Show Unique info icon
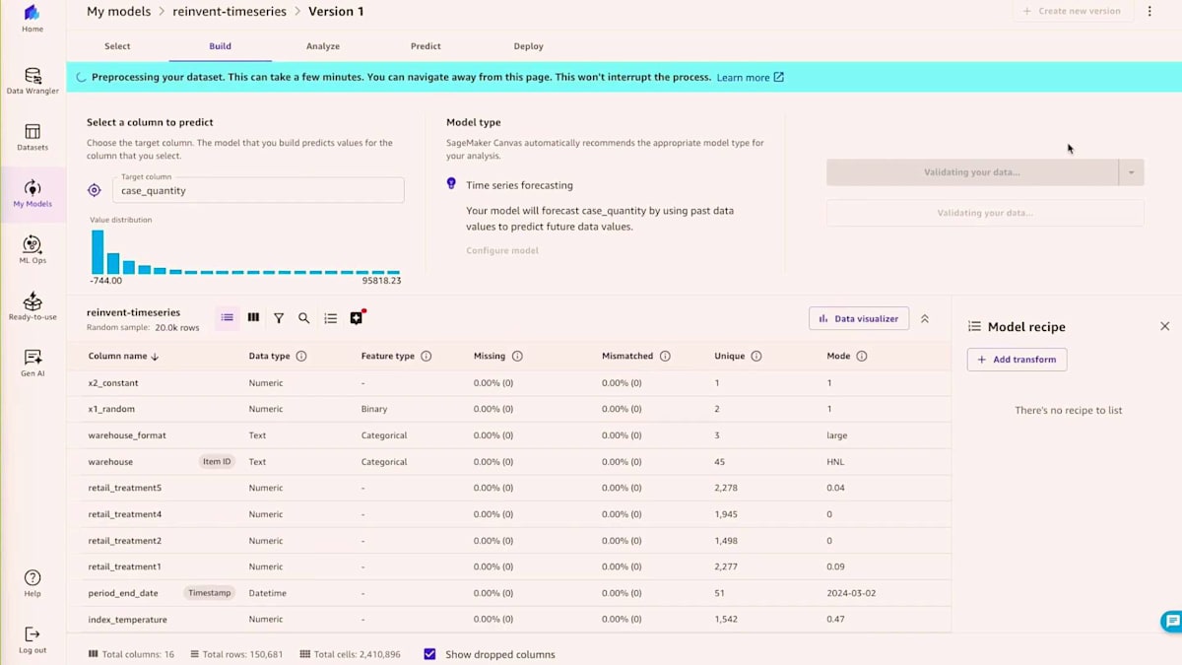This screenshot has width=1182, height=665. (756, 357)
